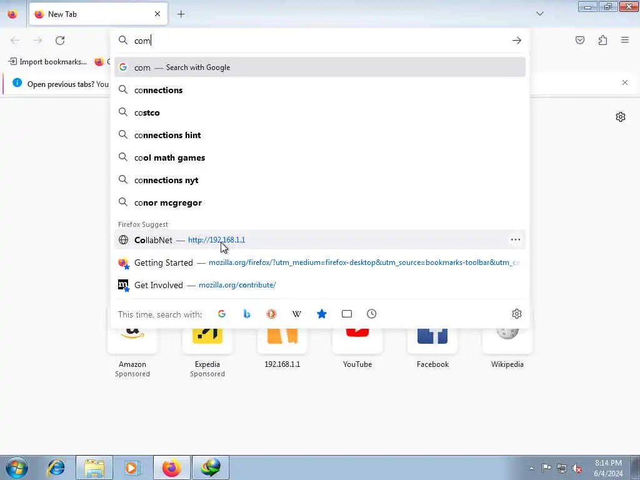Open a new tab with plus button
Viewport: 640px width, 480px height.
click(x=181, y=14)
